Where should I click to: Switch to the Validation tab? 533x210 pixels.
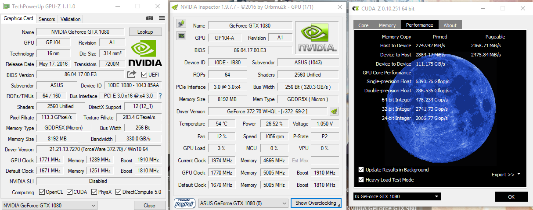[x=70, y=19]
